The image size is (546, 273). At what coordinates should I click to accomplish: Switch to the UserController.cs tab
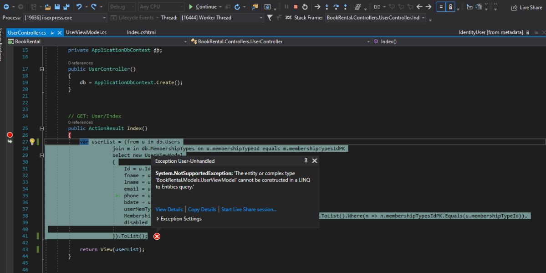[27, 32]
